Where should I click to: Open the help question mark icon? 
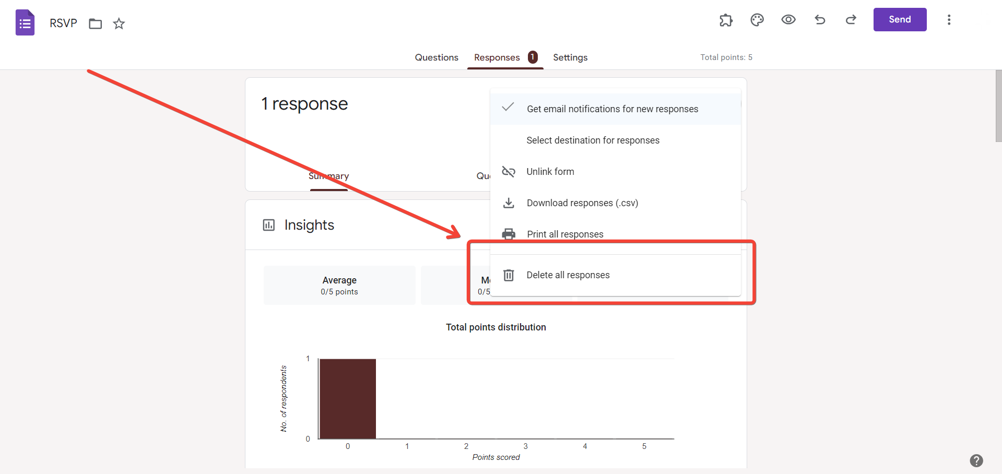click(976, 460)
